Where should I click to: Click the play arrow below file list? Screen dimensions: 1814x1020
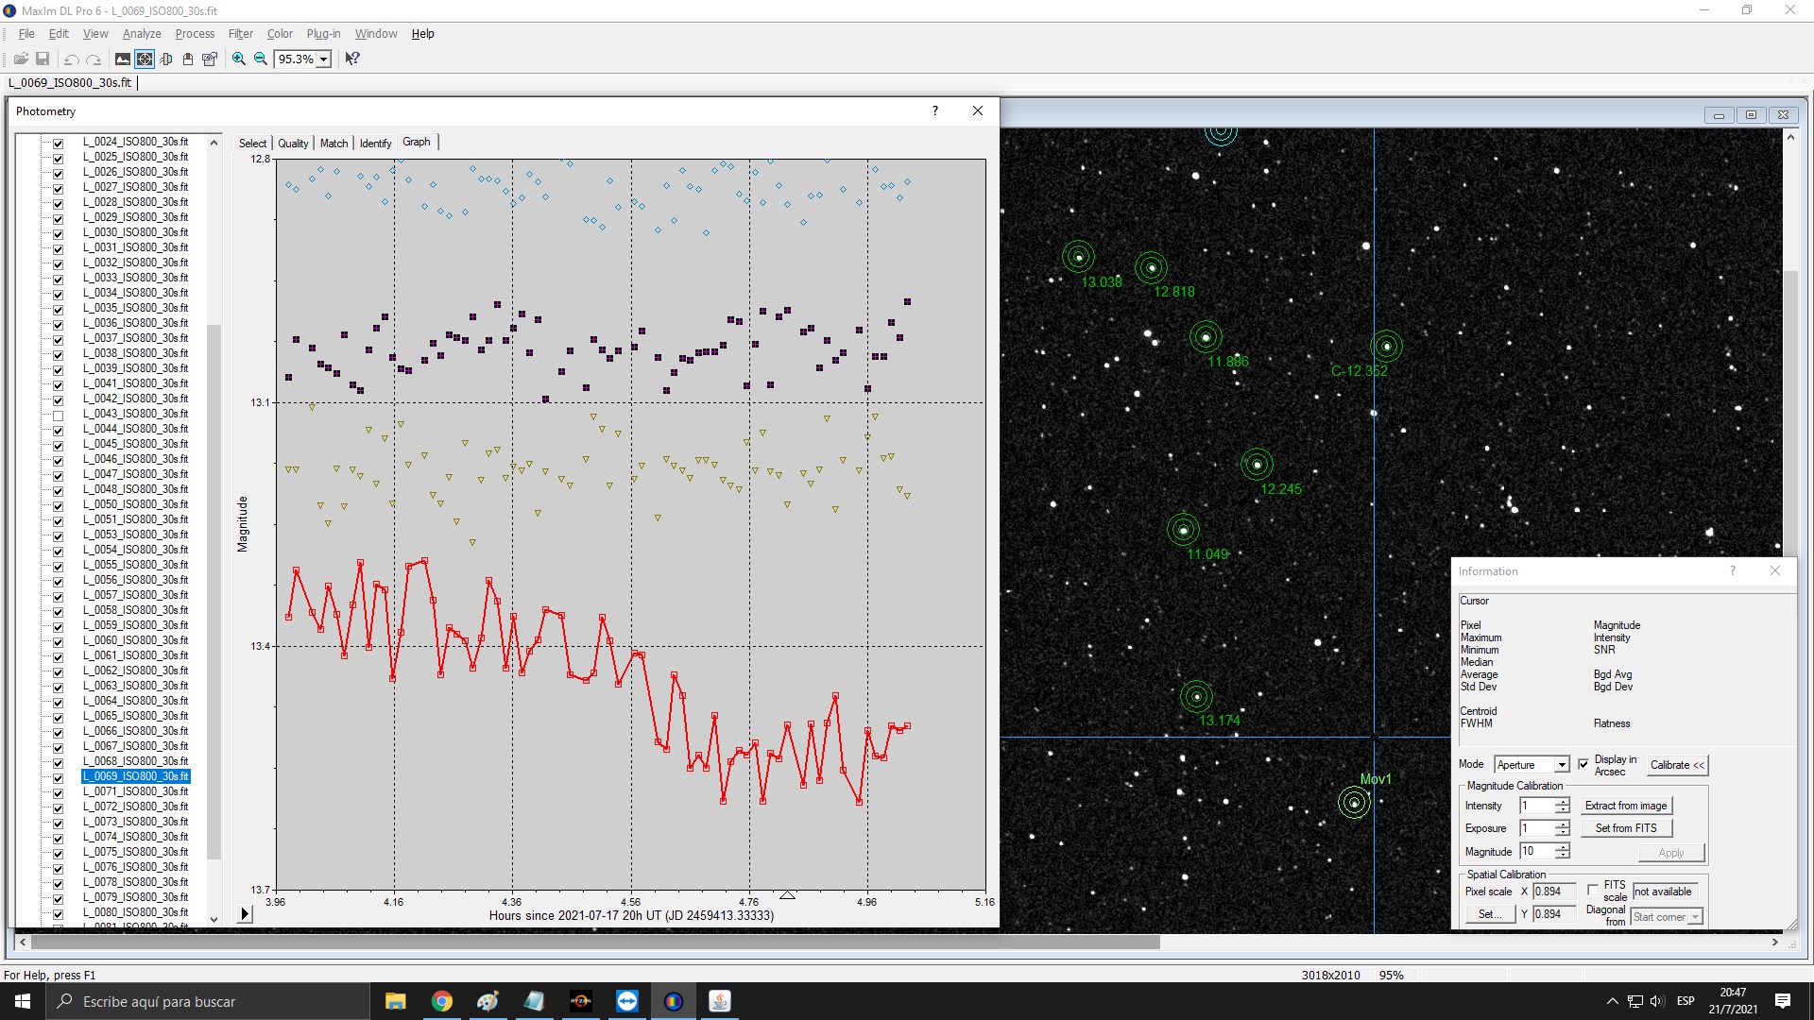tap(245, 913)
